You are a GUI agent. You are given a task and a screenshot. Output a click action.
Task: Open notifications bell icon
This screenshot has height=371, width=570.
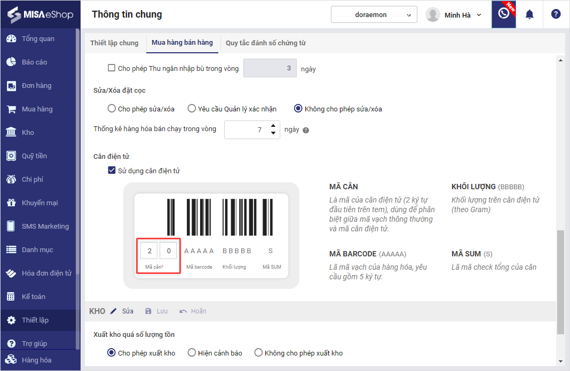click(x=529, y=14)
